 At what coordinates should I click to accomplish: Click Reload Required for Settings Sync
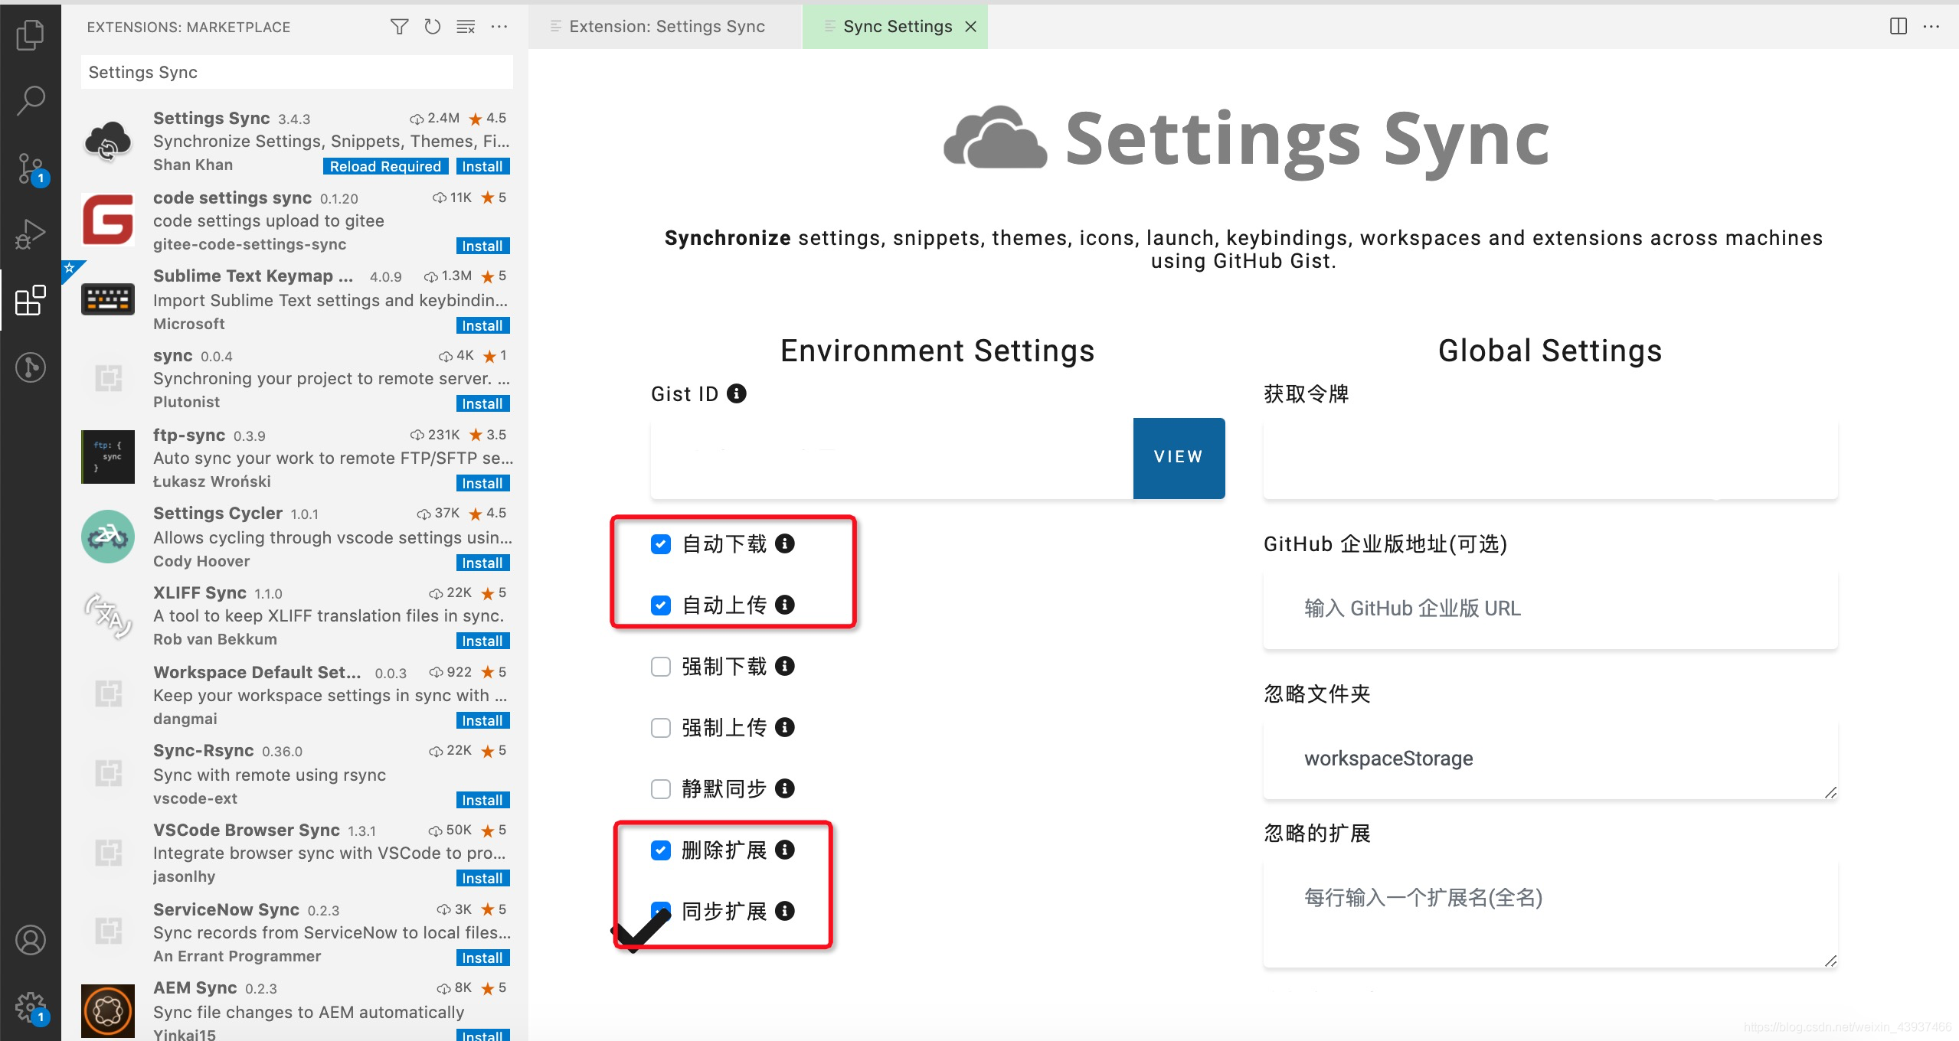point(385,166)
